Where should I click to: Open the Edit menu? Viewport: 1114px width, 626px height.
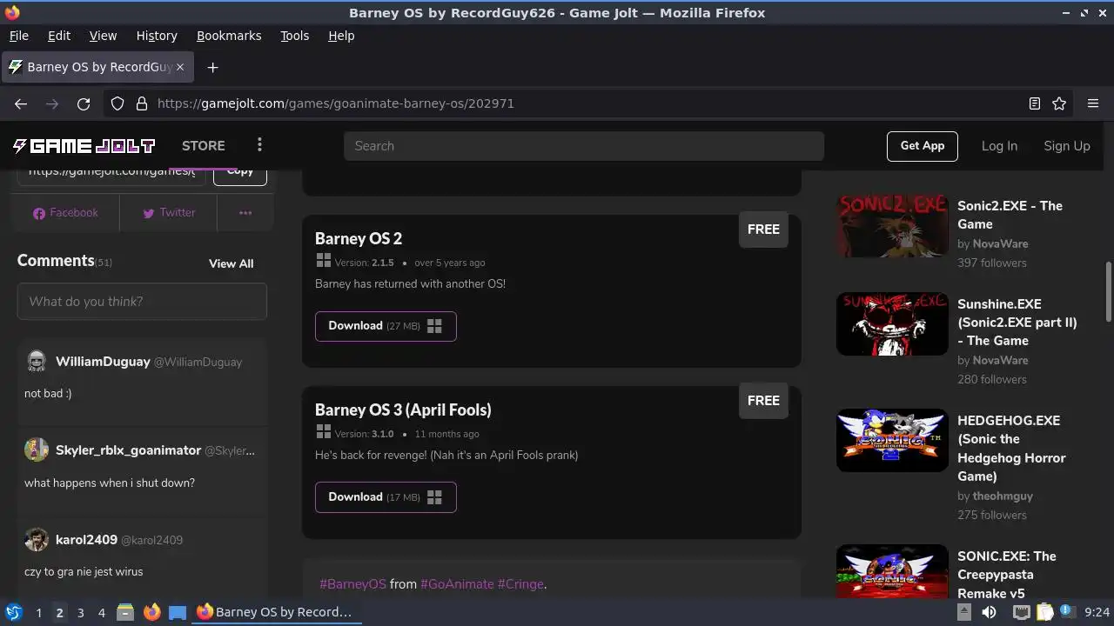(x=59, y=36)
